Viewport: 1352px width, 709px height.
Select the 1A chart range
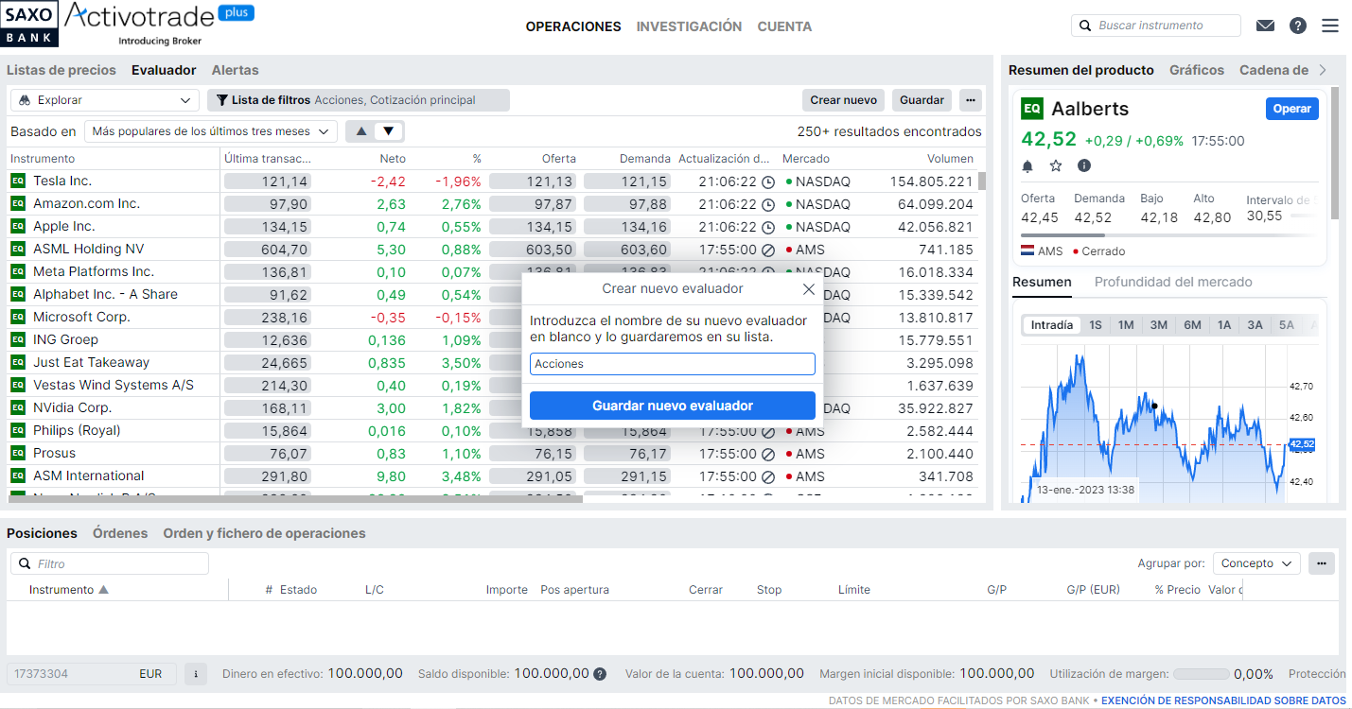point(1224,325)
